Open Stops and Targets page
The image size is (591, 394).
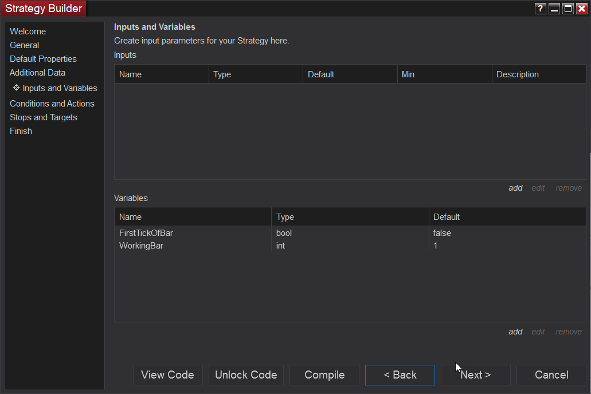[44, 117]
